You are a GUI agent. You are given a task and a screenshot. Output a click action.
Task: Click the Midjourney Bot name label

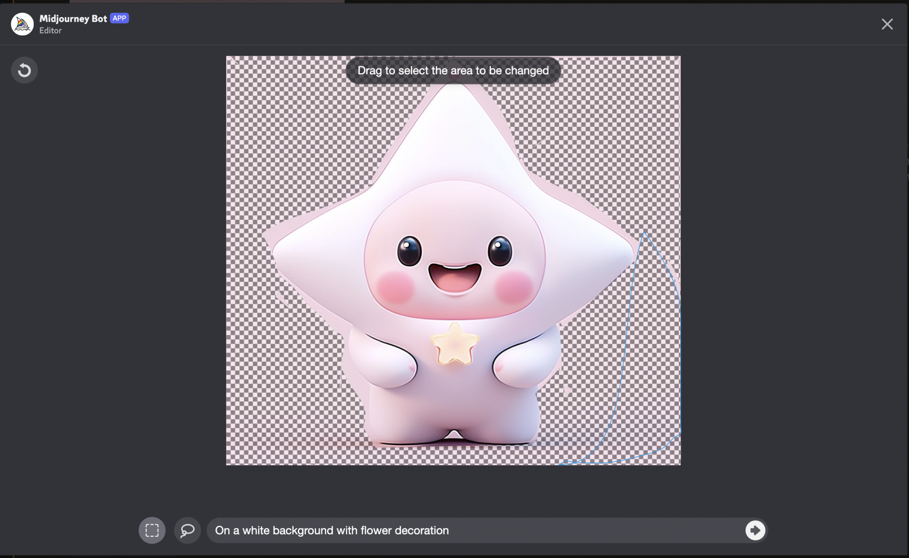(x=73, y=18)
